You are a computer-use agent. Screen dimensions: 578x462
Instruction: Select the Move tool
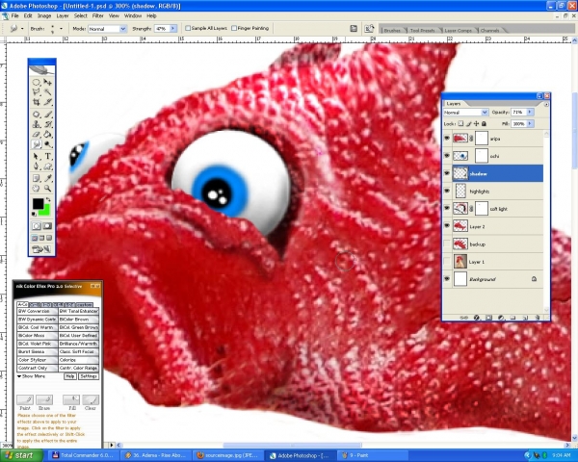[48, 82]
